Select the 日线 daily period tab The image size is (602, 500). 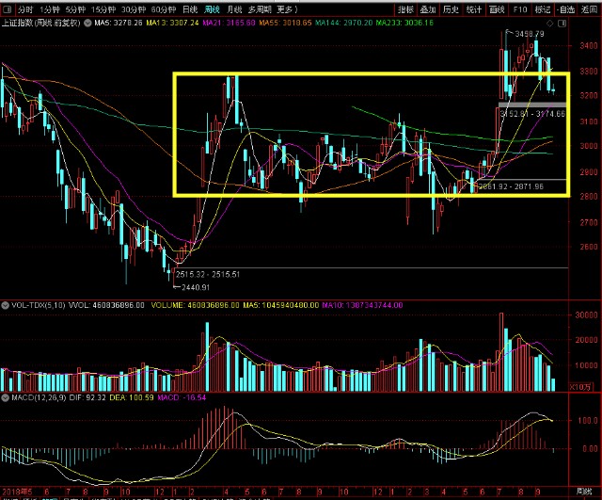point(189,8)
